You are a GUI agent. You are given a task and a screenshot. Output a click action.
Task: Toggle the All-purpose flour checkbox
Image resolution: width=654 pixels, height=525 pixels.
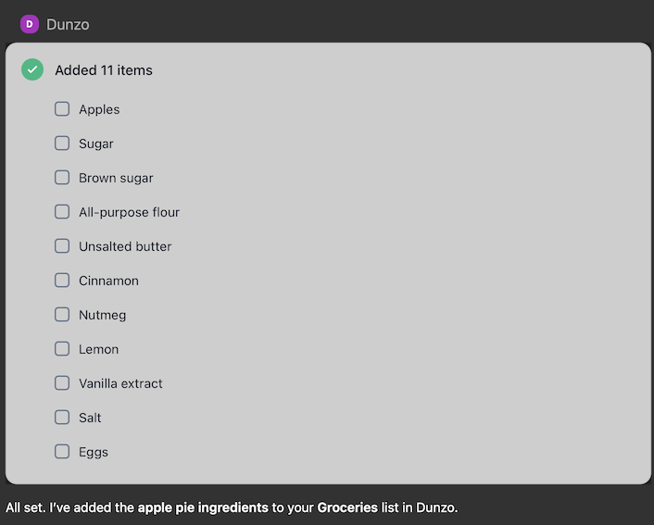tap(62, 212)
